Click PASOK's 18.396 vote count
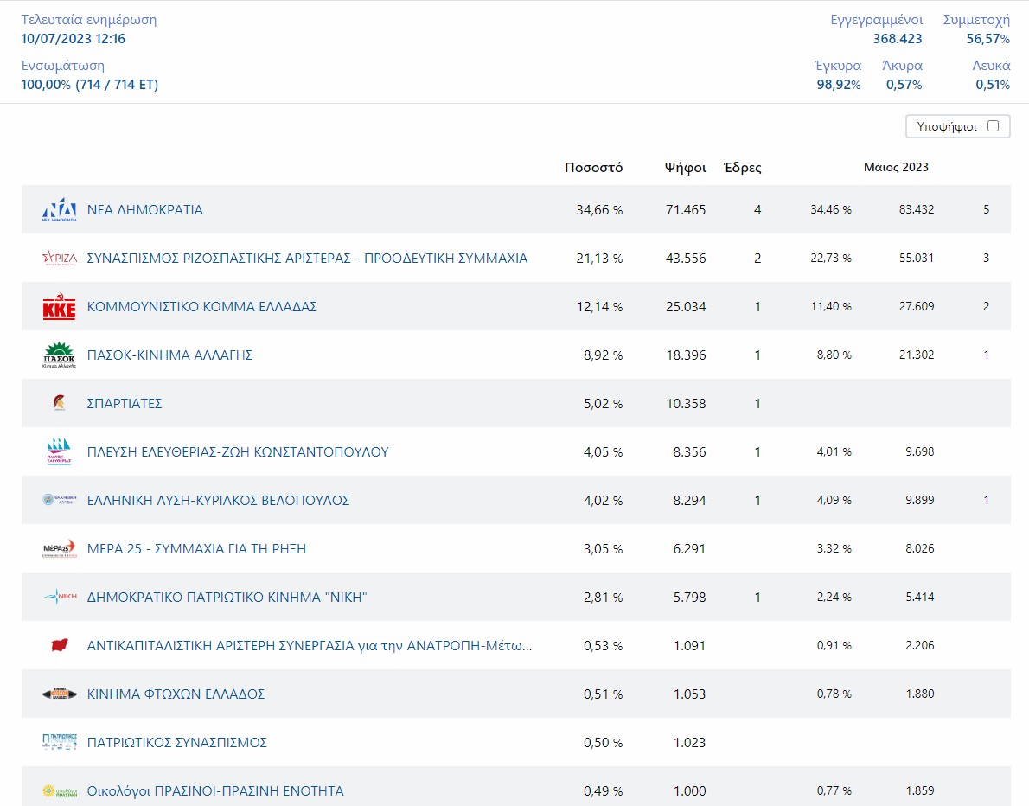Image resolution: width=1029 pixels, height=806 pixels. coord(686,355)
